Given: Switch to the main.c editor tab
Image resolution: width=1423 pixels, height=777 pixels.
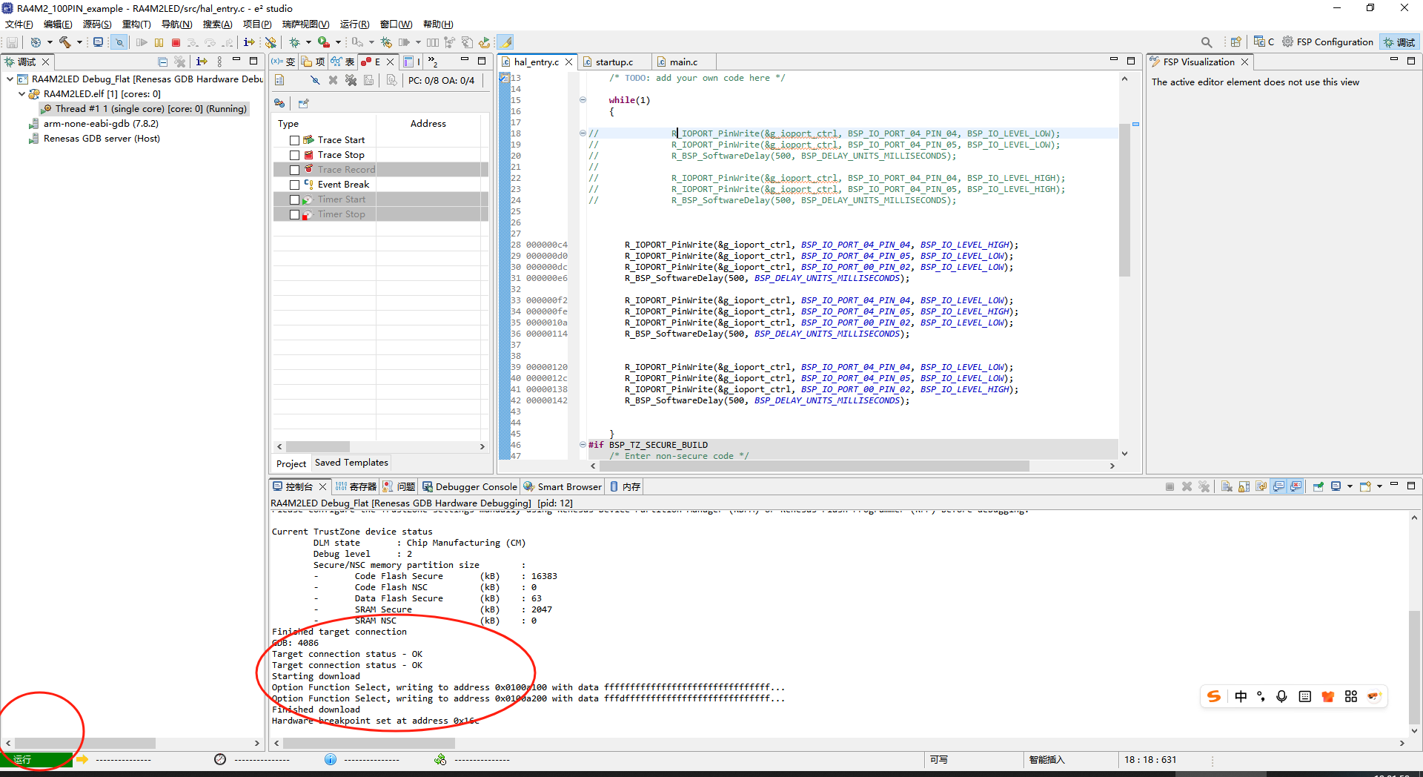Looking at the screenshot, I should coord(683,62).
